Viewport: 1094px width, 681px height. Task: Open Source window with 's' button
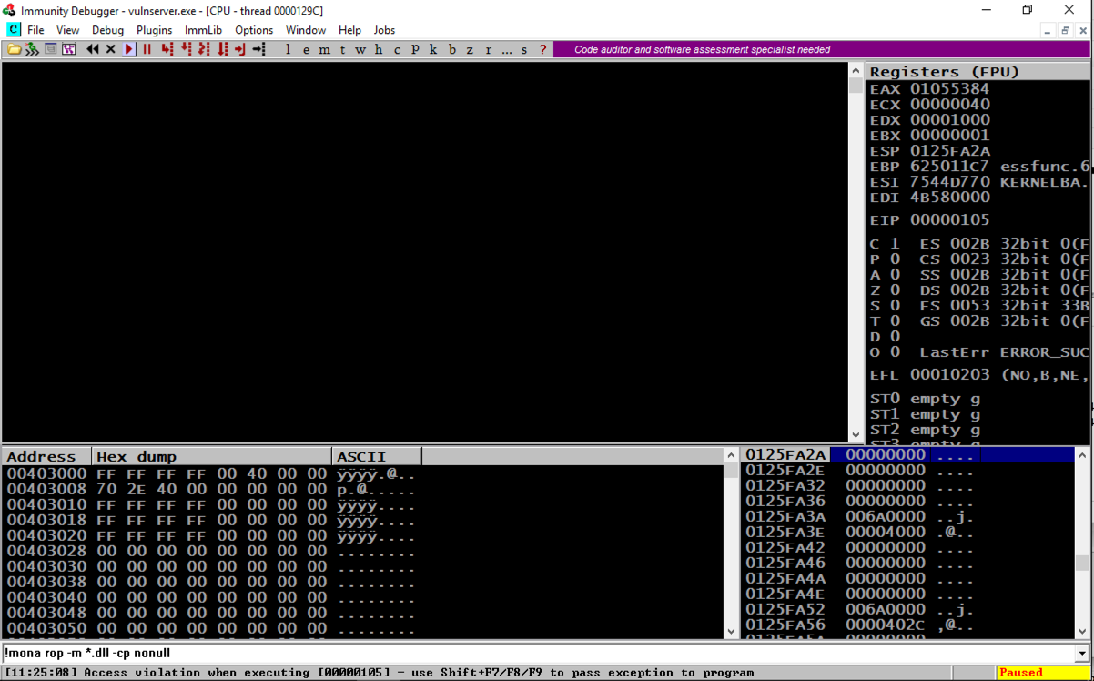pyautogui.click(x=524, y=49)
